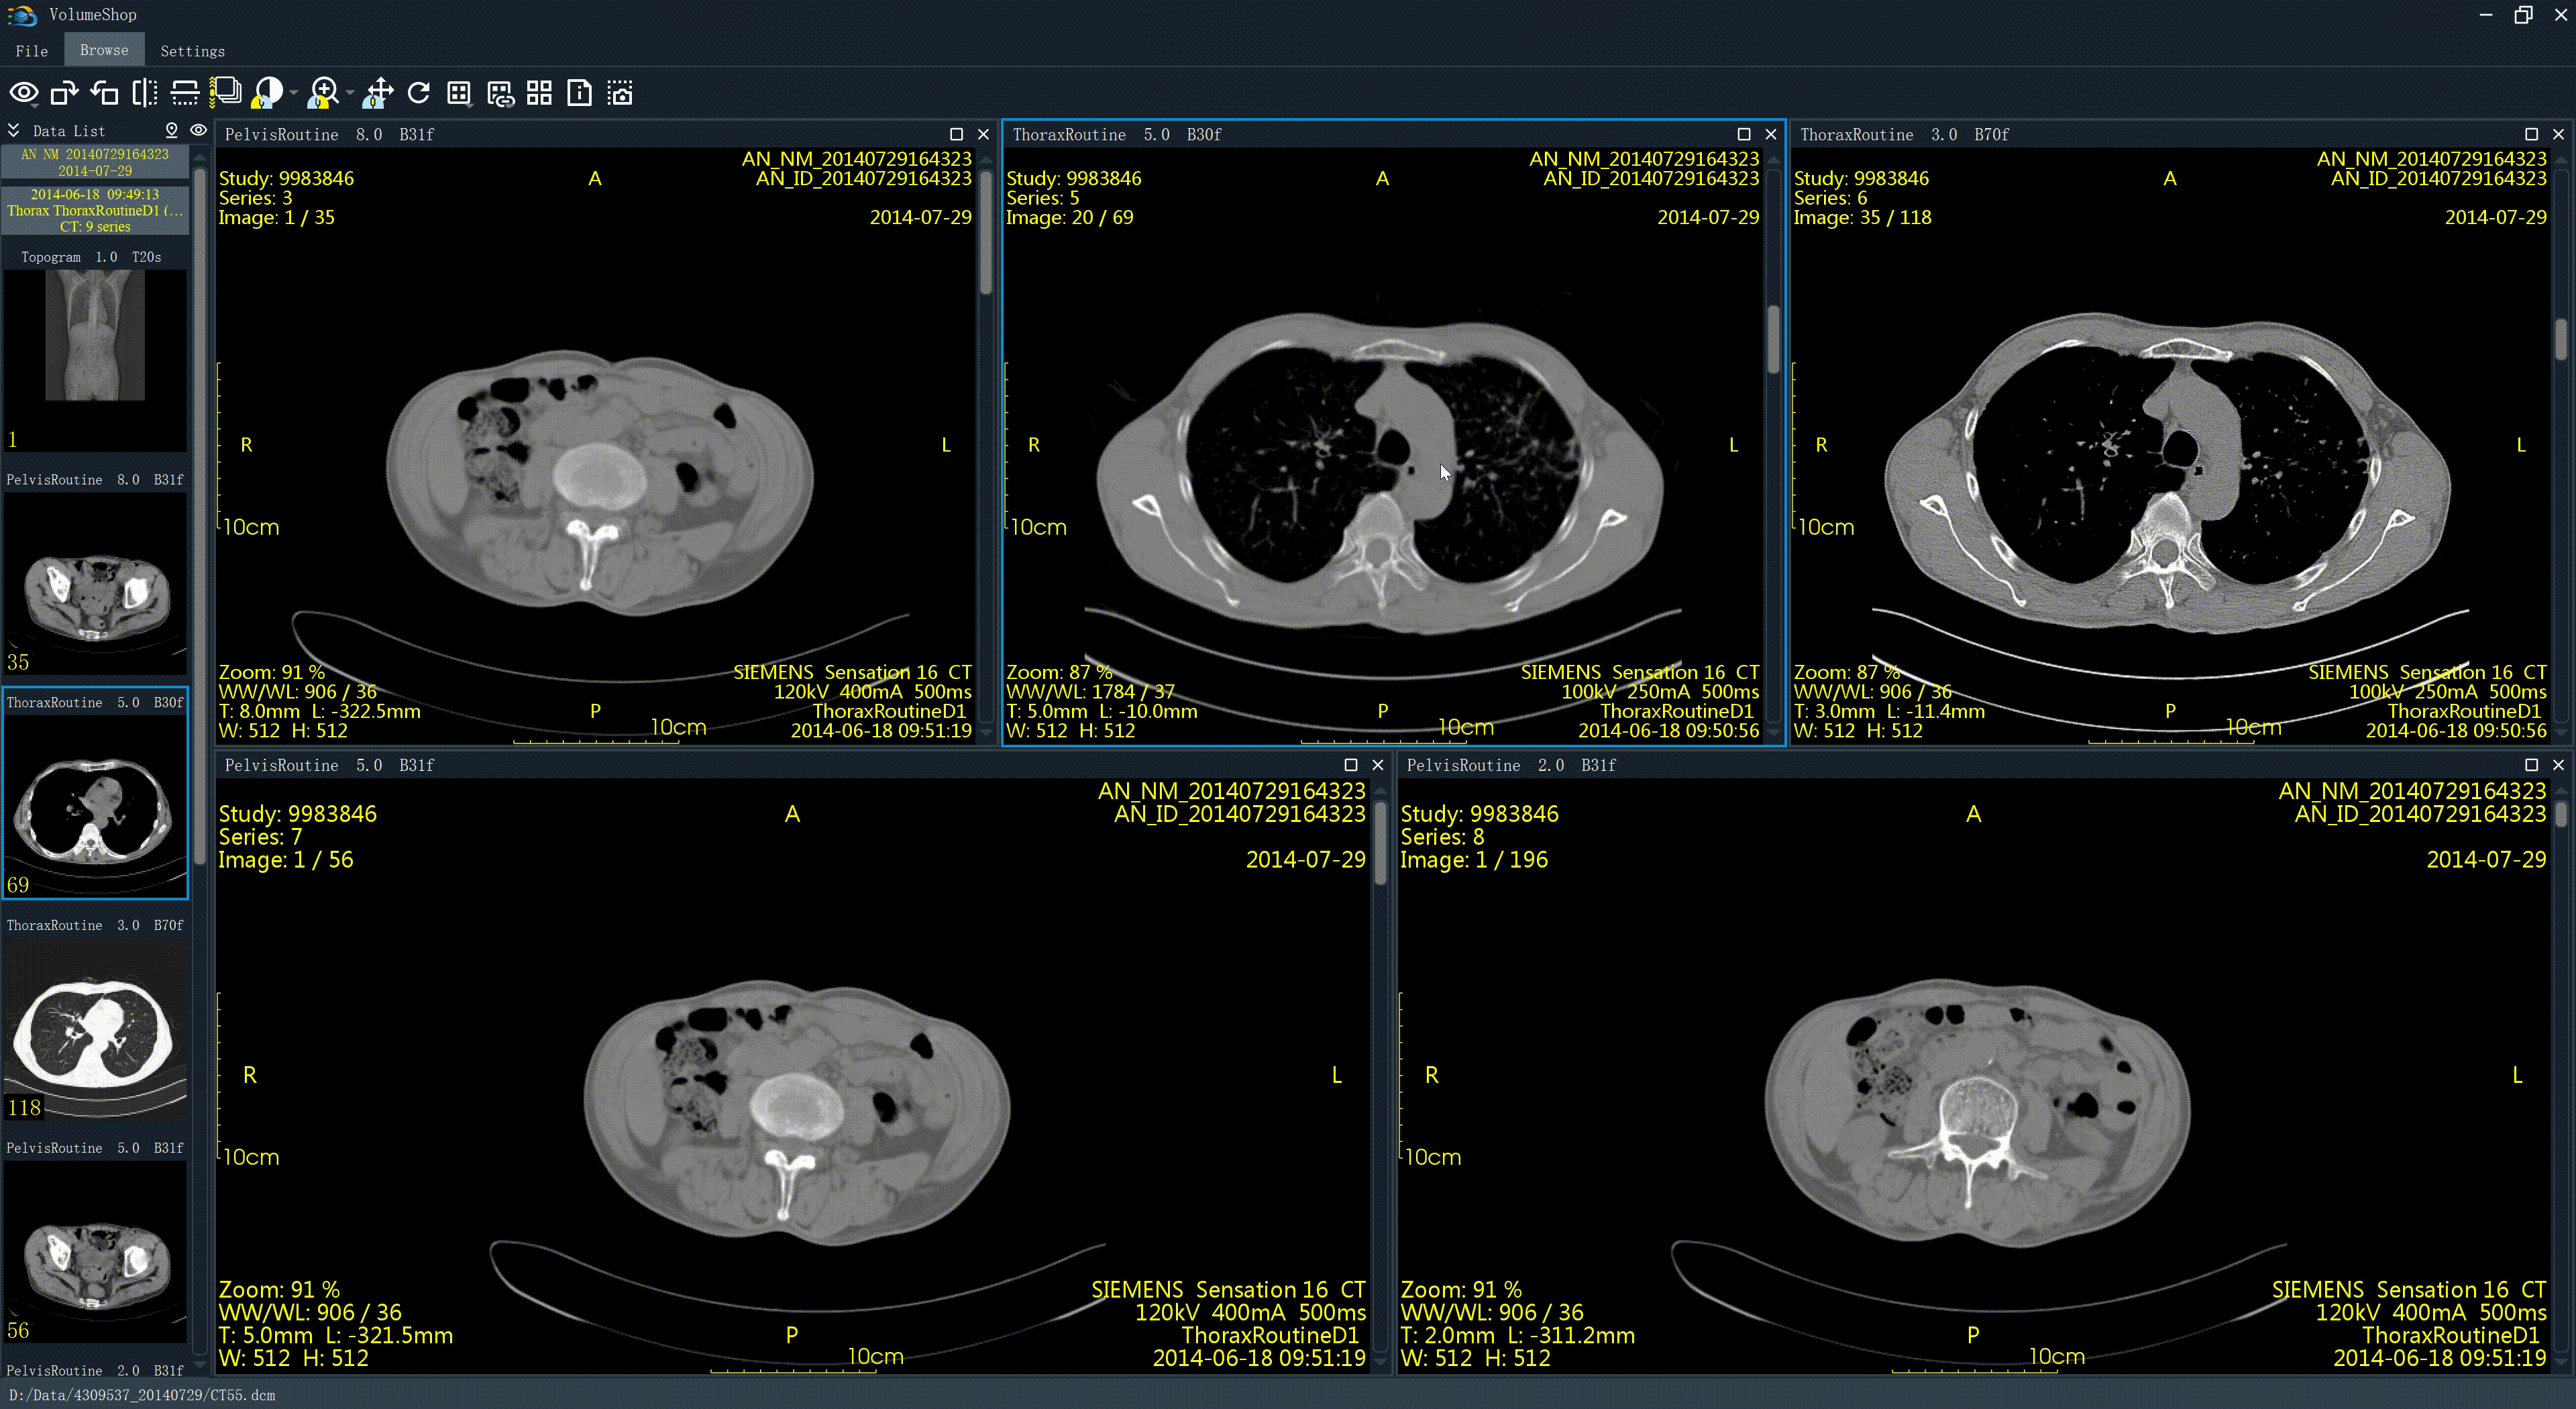
Task: Close the PelvisRoutine 5.0 B31f viewport
Action: click(1377, 765)
